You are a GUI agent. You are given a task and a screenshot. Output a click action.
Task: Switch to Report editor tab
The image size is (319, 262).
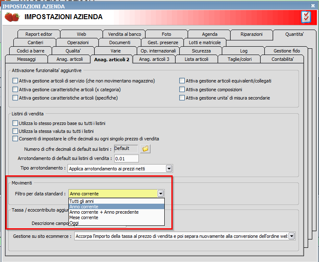(39, 34)
